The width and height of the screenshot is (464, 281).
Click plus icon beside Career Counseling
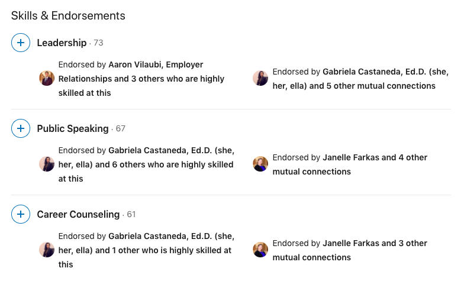point(21,214)
